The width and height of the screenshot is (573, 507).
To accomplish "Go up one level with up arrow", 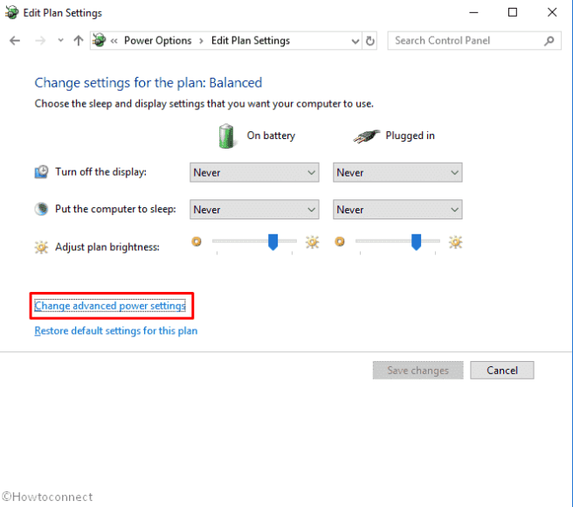I will point(79,40).
